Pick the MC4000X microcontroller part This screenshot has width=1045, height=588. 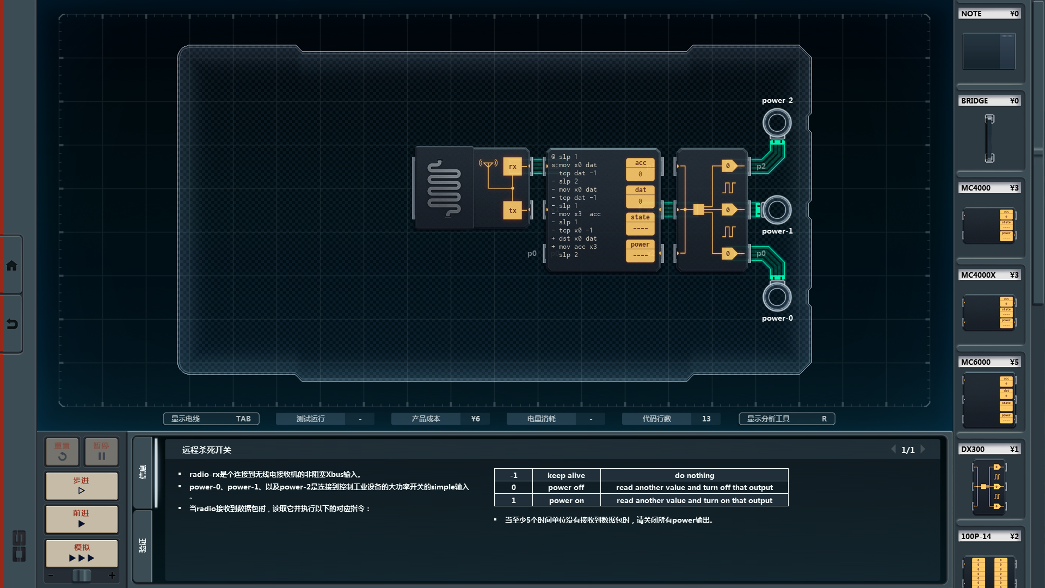(989, 312)
